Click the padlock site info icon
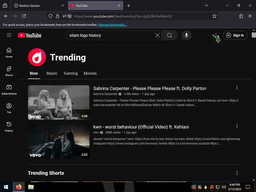256x192 pixels. tap(57, 16)
